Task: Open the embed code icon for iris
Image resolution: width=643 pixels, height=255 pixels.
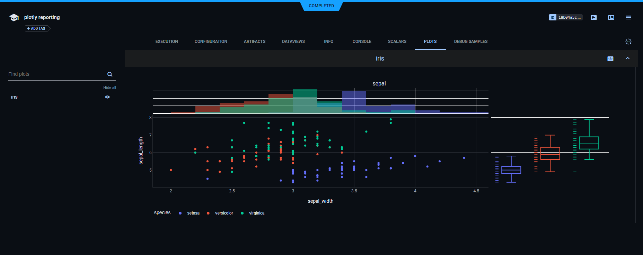Action: coord(610,59)
